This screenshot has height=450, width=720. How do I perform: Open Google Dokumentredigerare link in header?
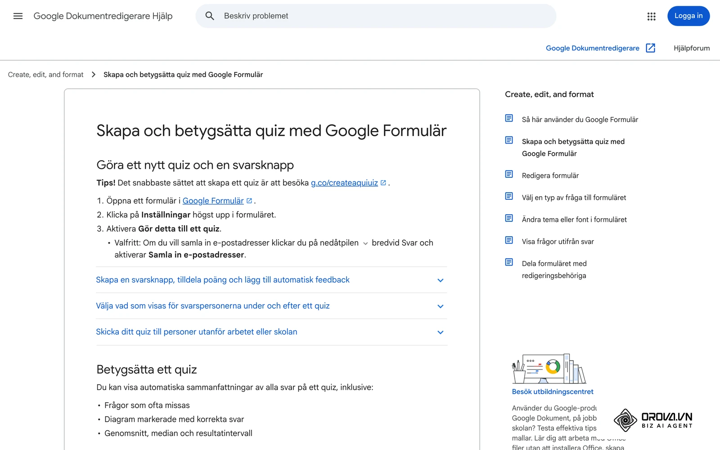pyautogui.click(x=592, y=48)
